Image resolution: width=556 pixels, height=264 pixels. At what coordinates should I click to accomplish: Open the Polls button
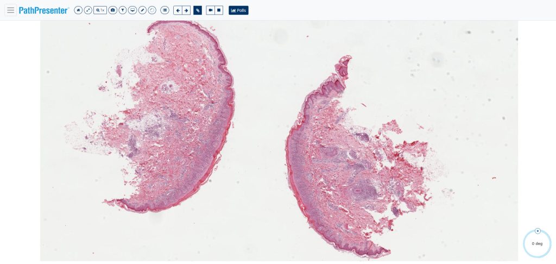pos(239,10)
